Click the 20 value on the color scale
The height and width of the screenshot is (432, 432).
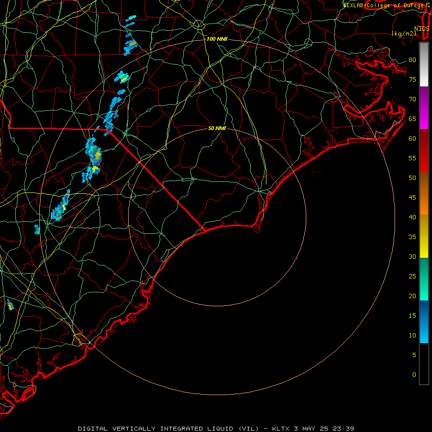(x=412, y=296)
